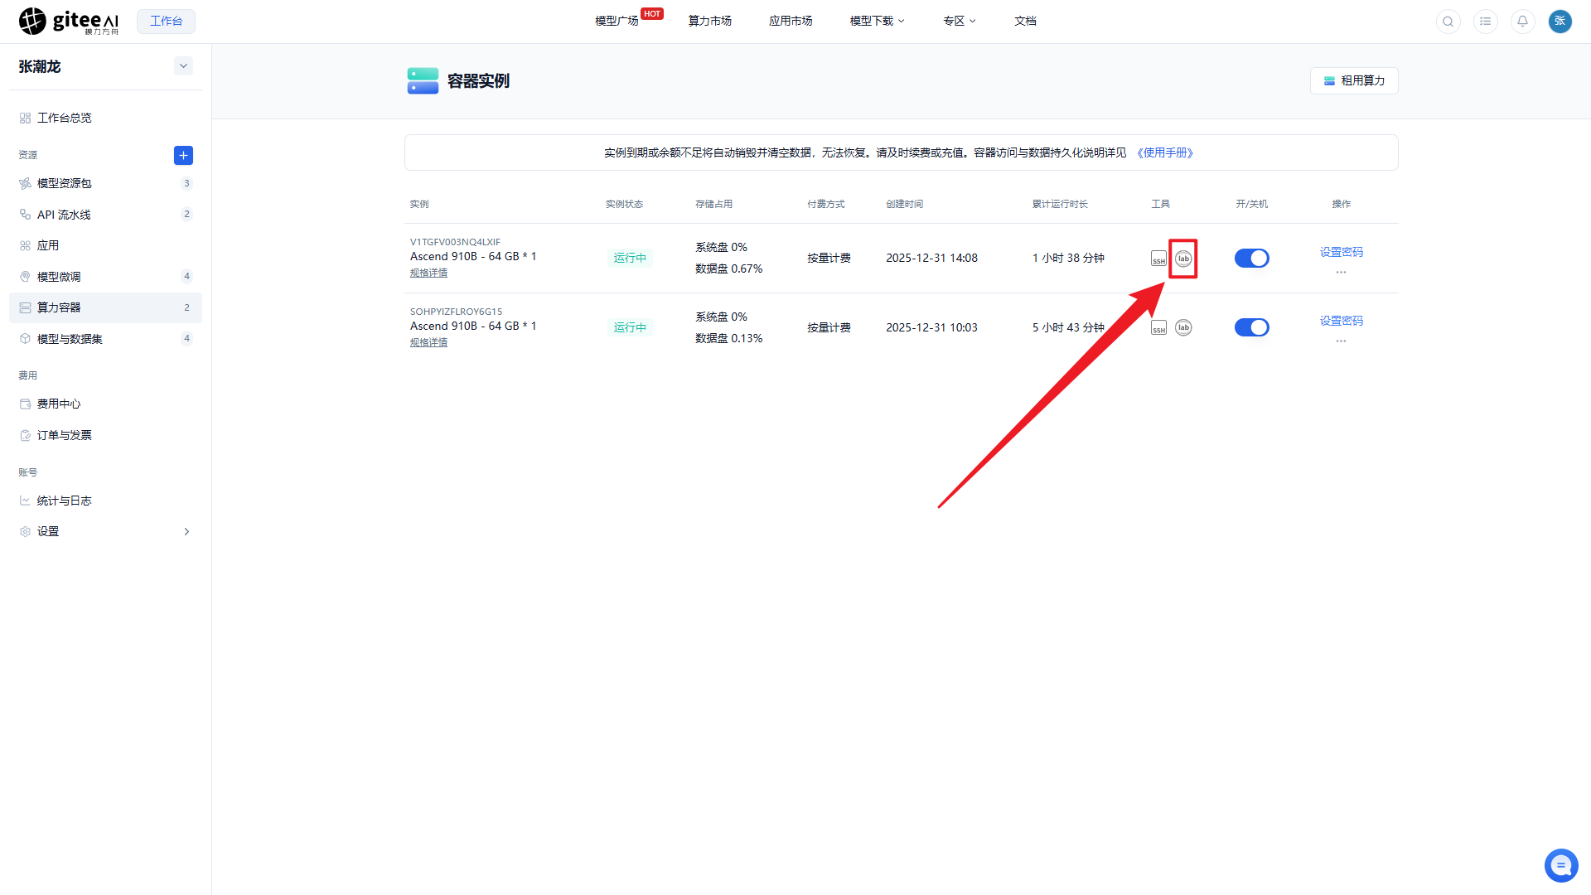Click the blue plus icon beside 资源
Screen dimensions: 1591x895
tap(183, 155)
